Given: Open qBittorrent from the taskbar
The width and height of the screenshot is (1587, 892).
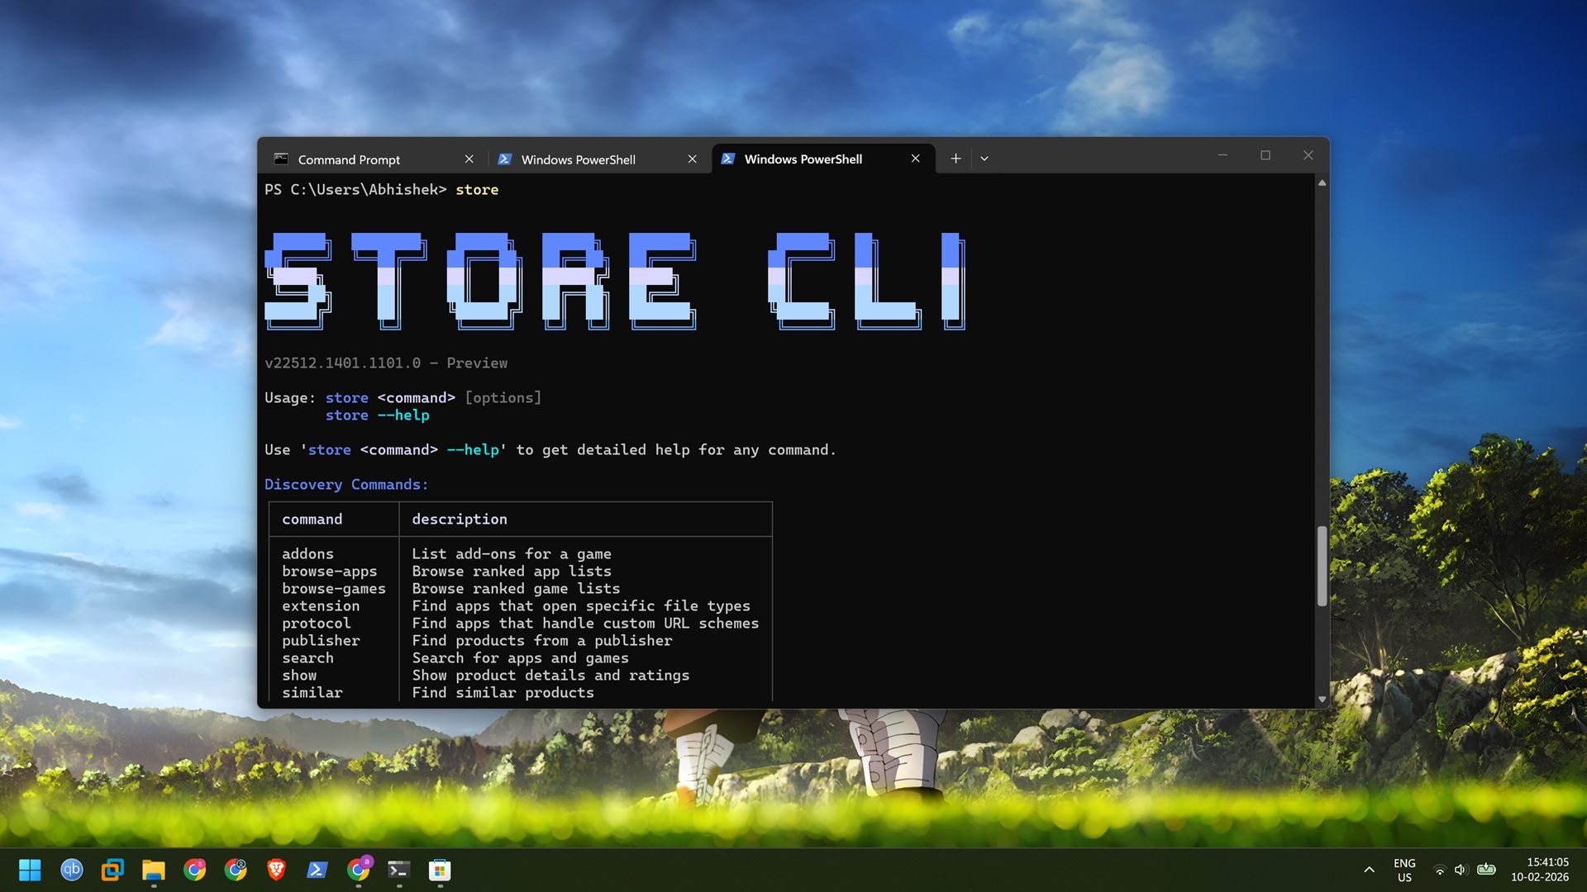Looking at the screenshot, I should point(72,870).
